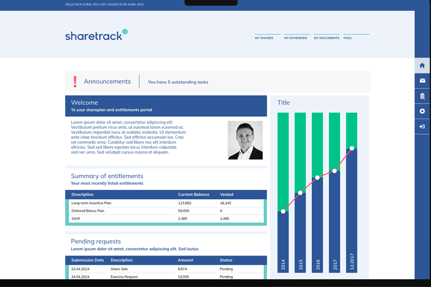Click the Sign-out icon in the sidebar
This screenshot has width=431, height=287.
422,126
